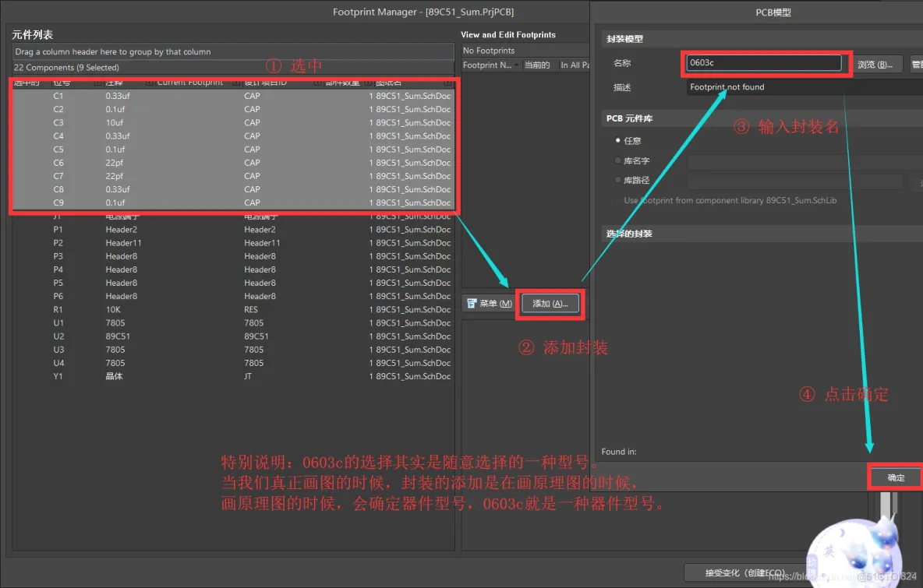The image size is (923, 588).
Task: Click the 选中的 column header
Action: click(x=28, y=83)
